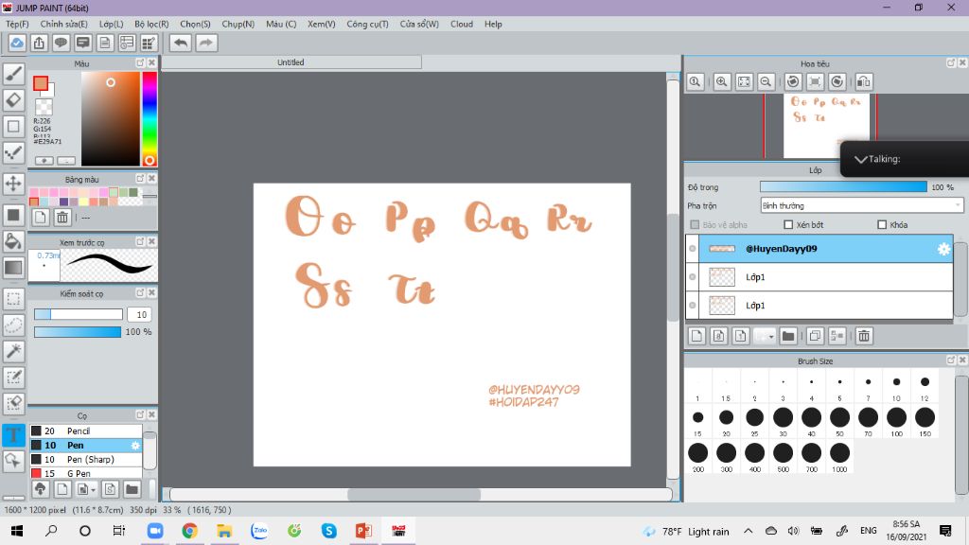The height and width of the screenshot is (545, 969).
Task: Rotate the canvas right in Hoa tiêu
Action: click(837, 81)
